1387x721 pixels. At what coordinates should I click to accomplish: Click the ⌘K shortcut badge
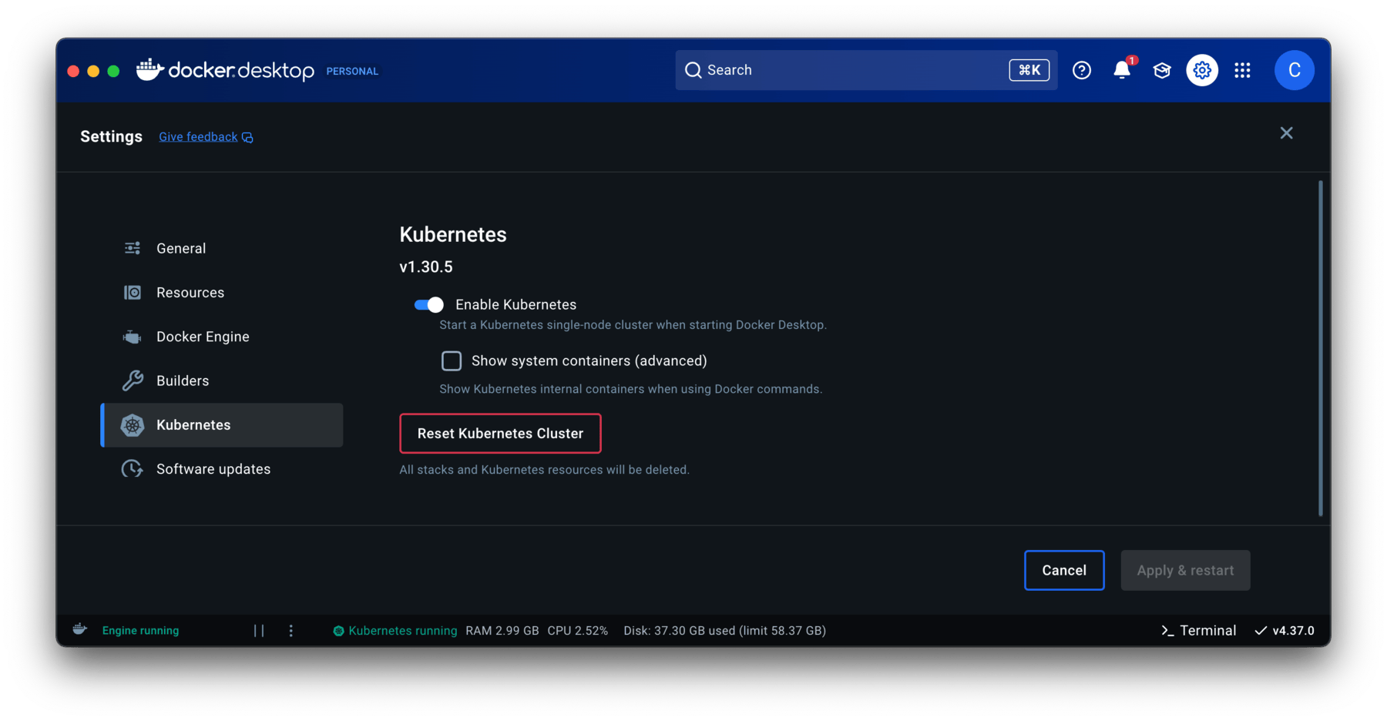coord(1029,70)
